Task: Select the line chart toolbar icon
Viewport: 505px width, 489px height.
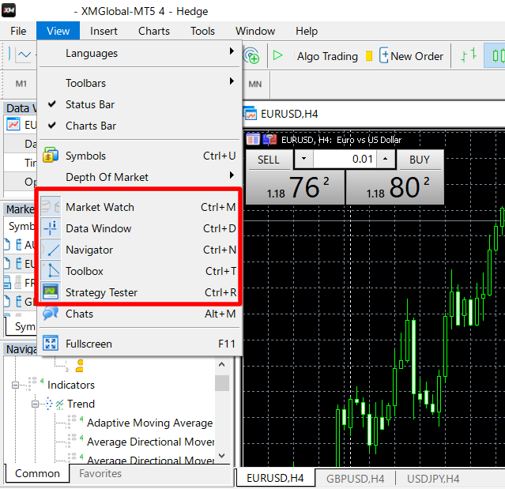Action: point(24,55)
